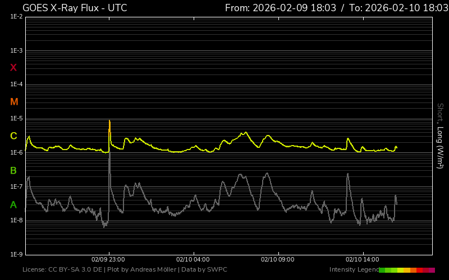Click the license and credits footer text
This screenshot has width=449, height=280.
125,270
